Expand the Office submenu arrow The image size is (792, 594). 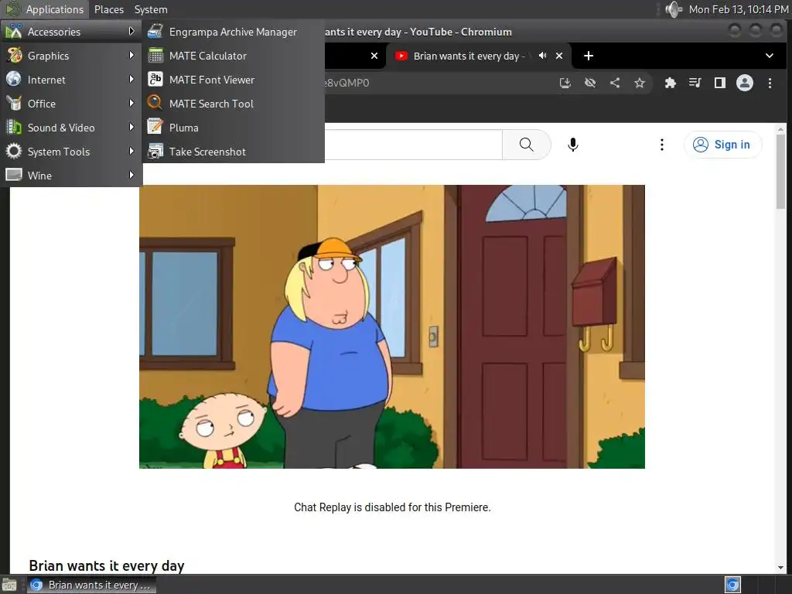[131, 103]
